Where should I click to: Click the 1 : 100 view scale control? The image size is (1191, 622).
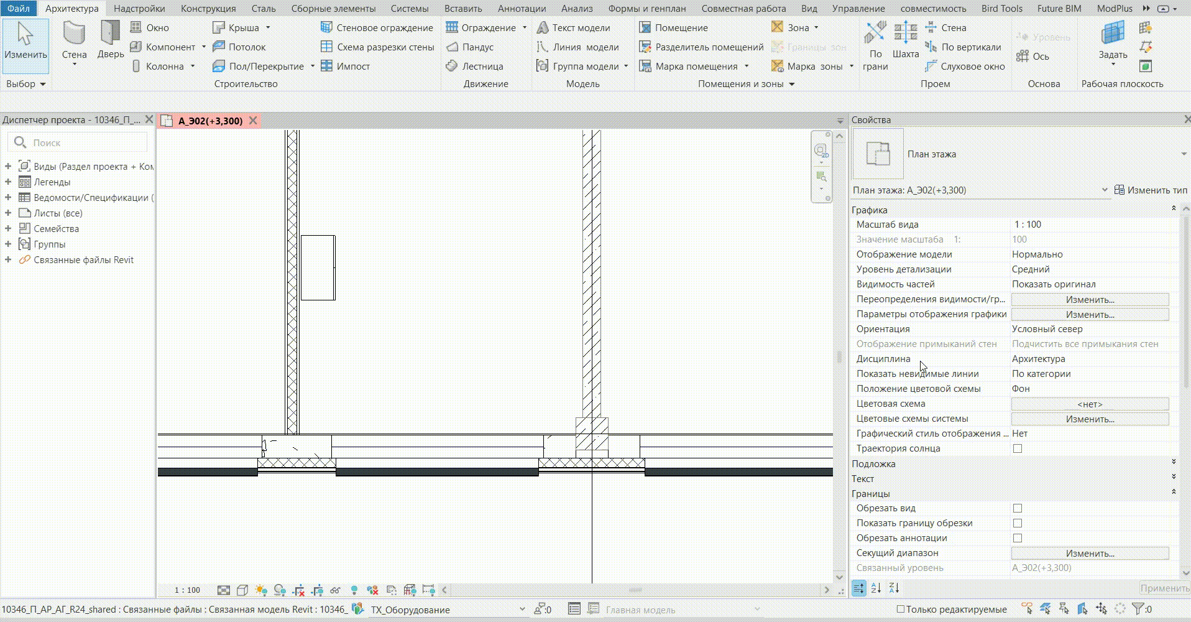pyautogui.click(x=187, y=590)
